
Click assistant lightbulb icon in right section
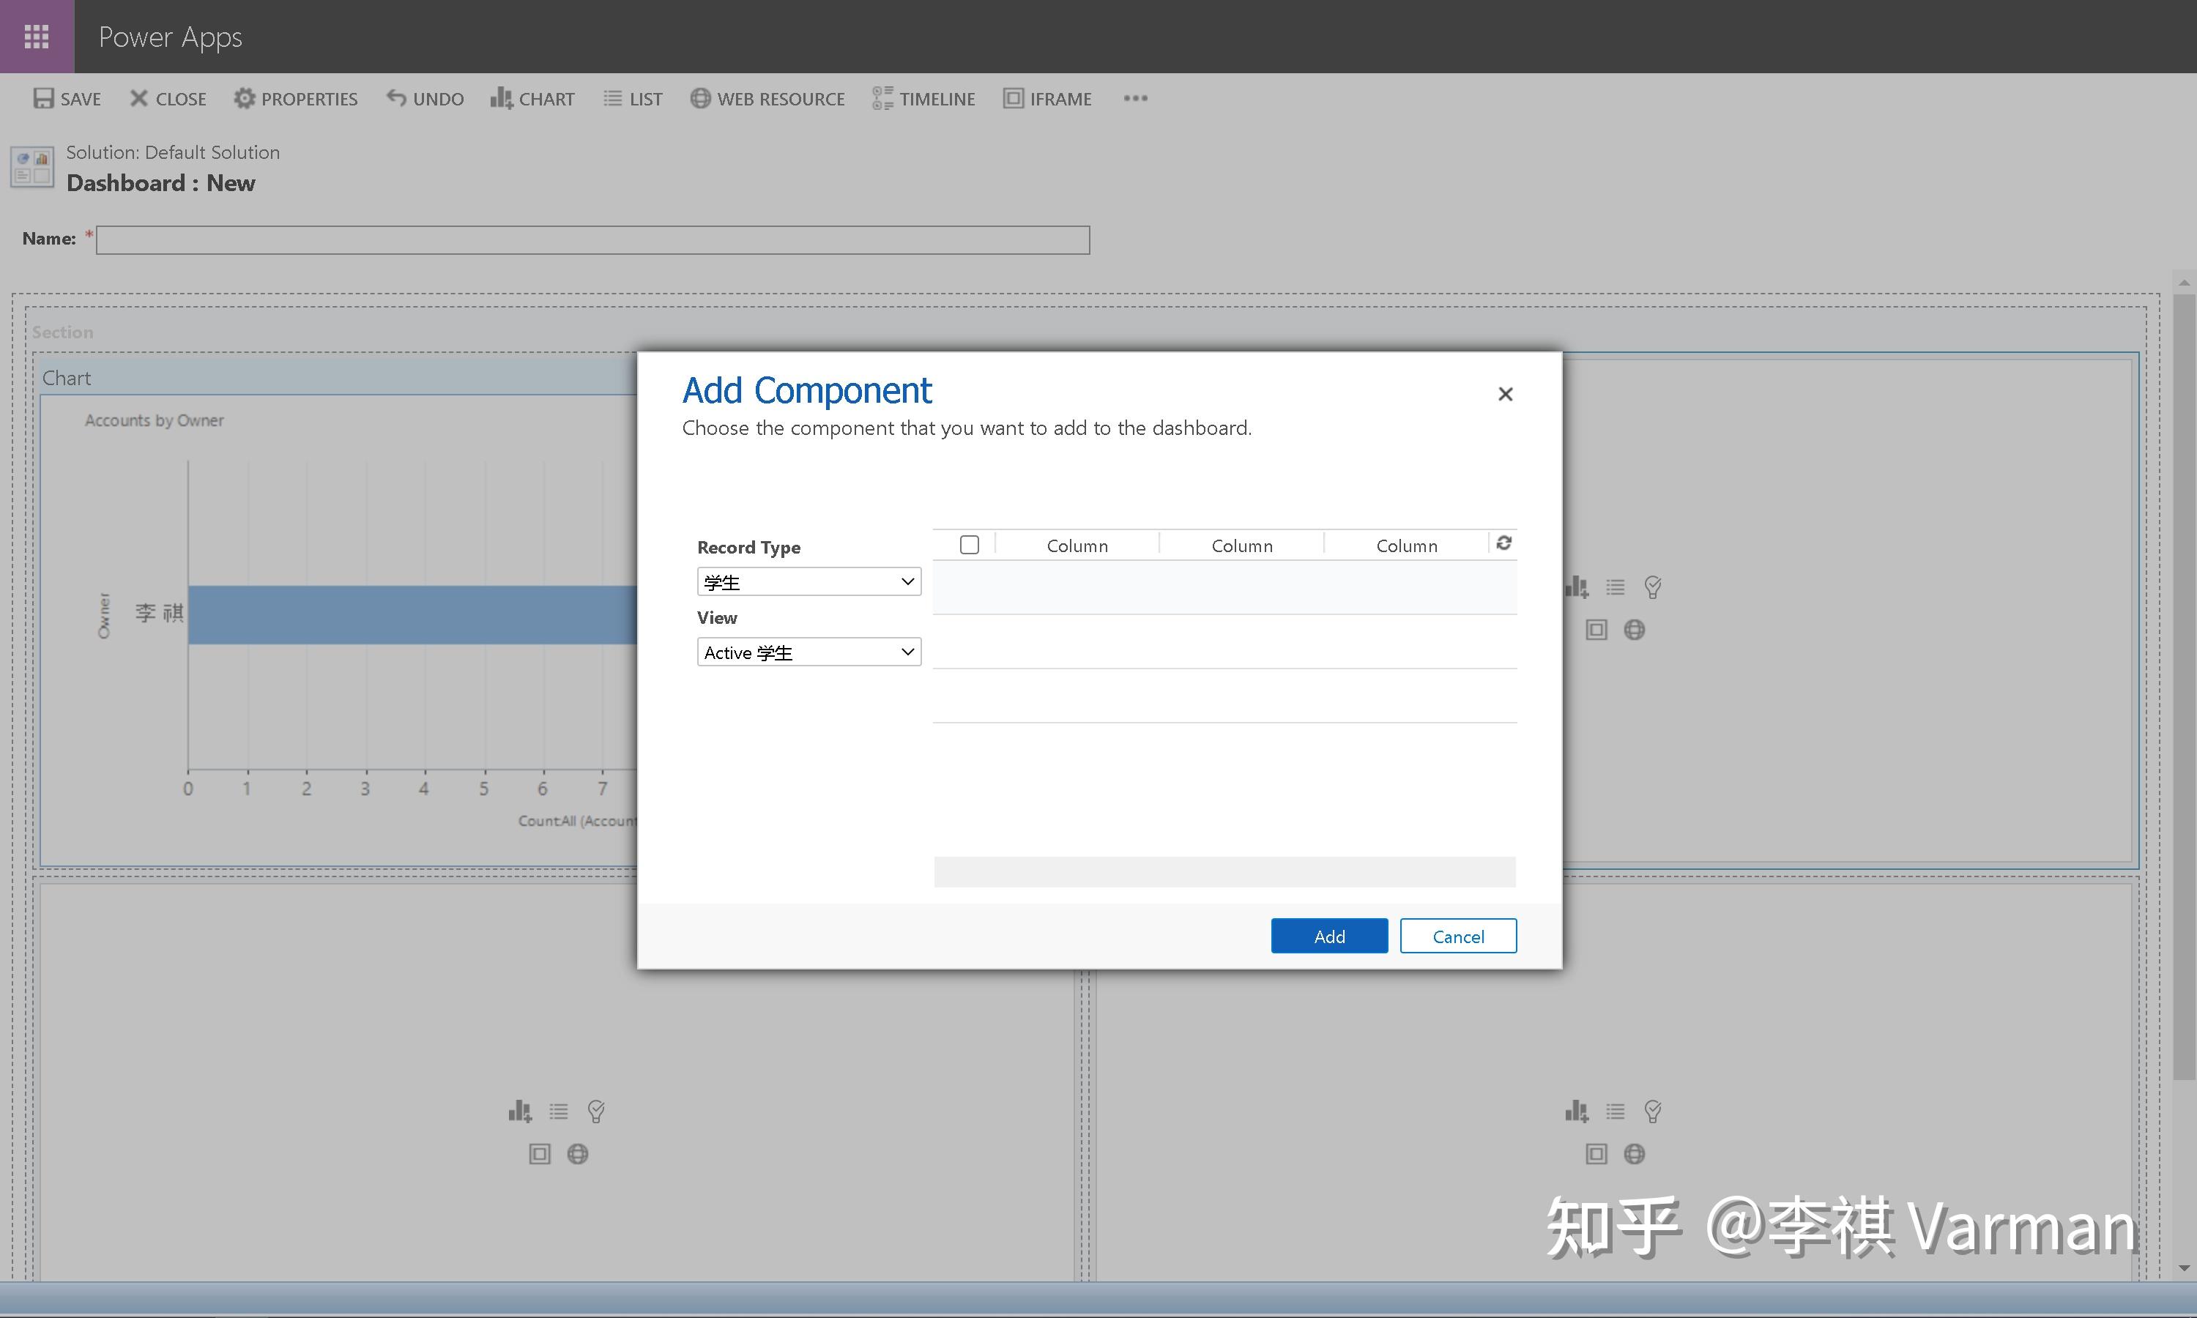pyautogui.click(x=1653, y=587)
